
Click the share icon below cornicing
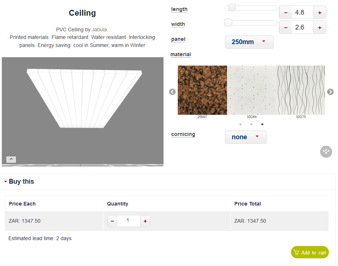point(326,152)
